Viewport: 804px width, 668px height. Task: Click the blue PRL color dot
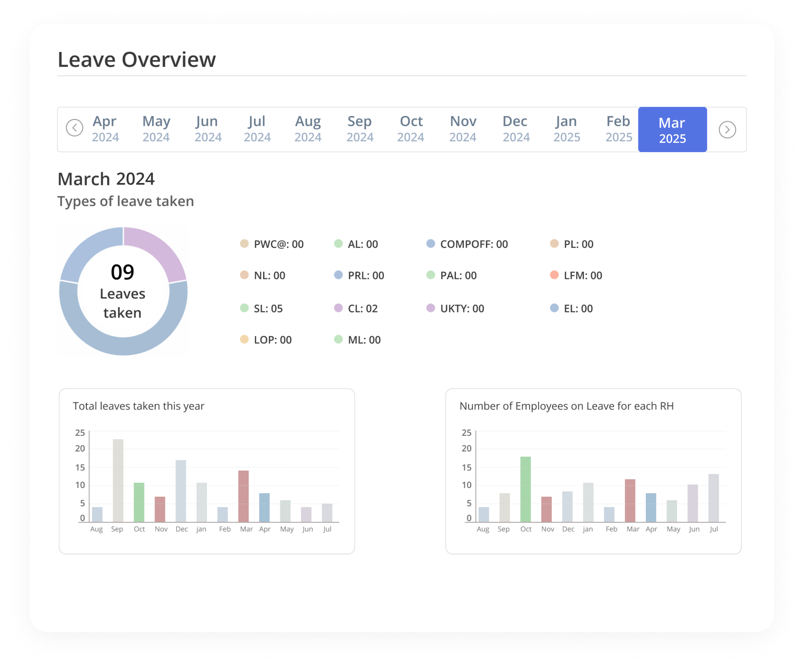point(338,275)
